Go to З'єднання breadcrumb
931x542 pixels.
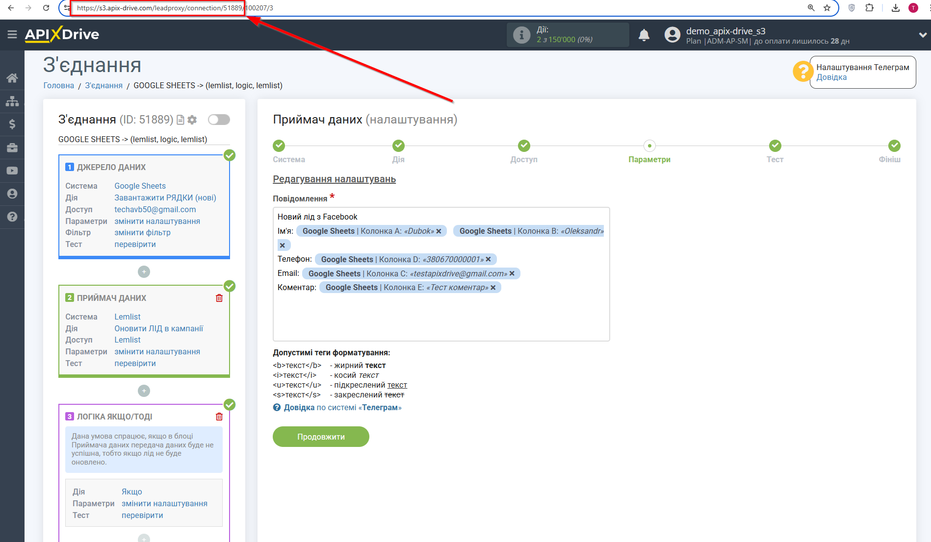[103, 85]
